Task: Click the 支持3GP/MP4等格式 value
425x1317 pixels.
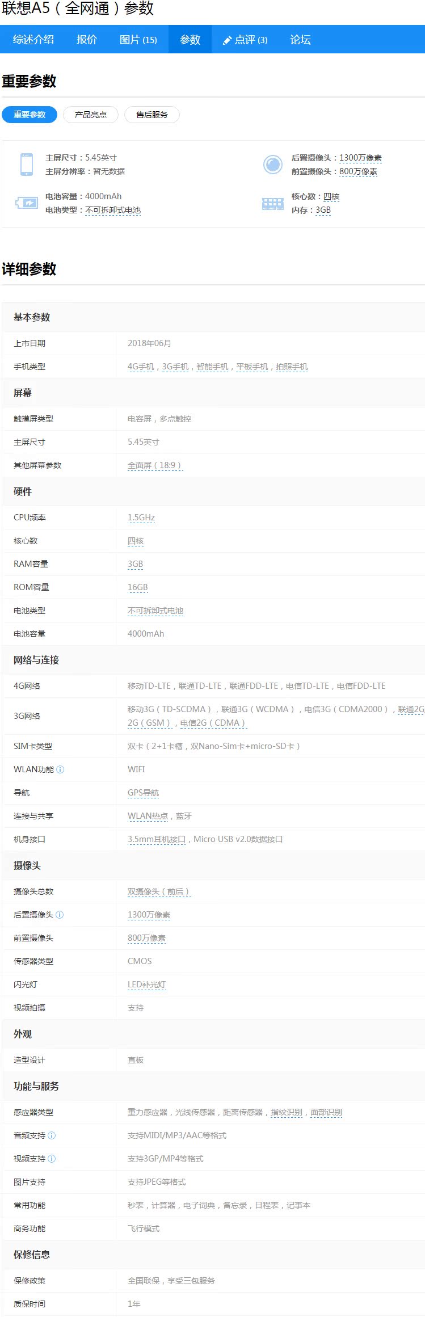Action: [x=165, y=1159]
